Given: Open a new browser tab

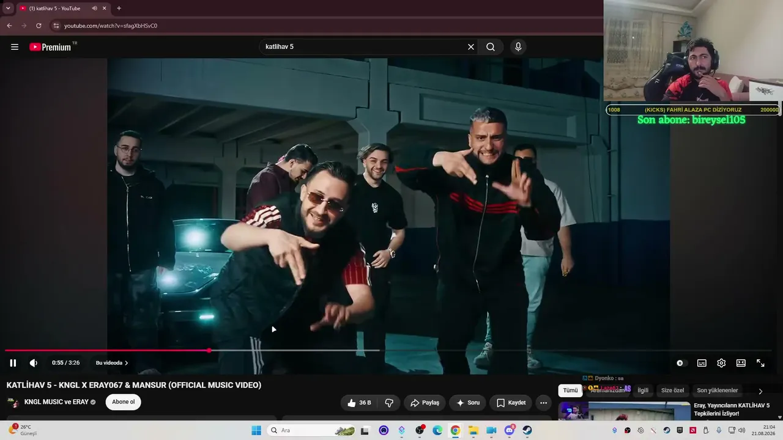Looking at the screenshot, I should tap(119, 9).
